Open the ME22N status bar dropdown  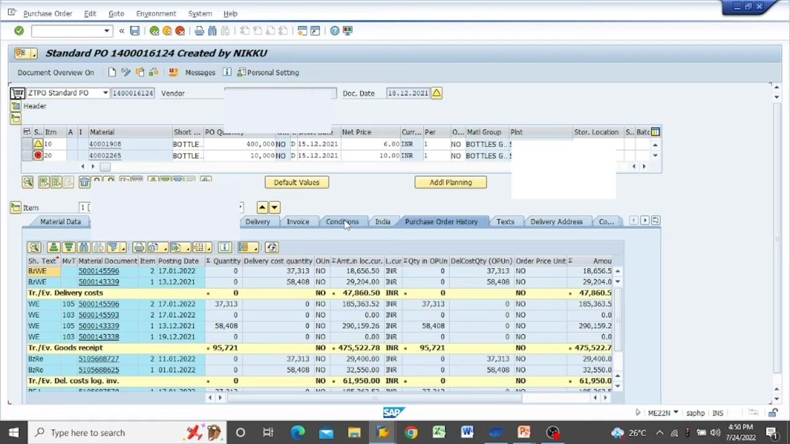(x=676, y=413)
